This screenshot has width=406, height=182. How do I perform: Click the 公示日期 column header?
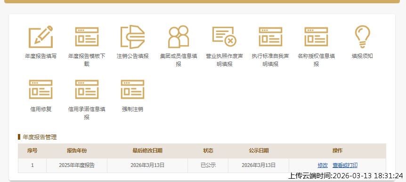click(x=259, y=150)
